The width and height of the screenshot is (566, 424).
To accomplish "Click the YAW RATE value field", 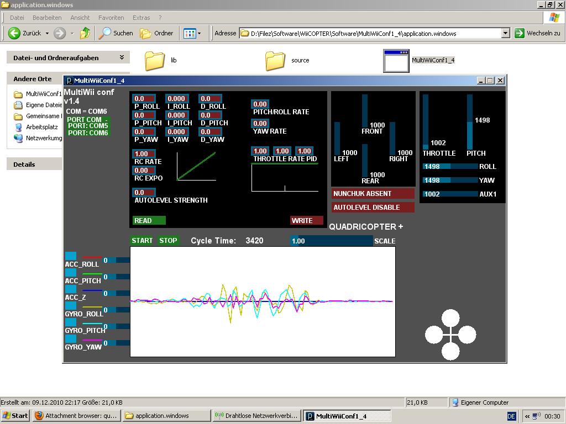I will (x=260, y=123).
